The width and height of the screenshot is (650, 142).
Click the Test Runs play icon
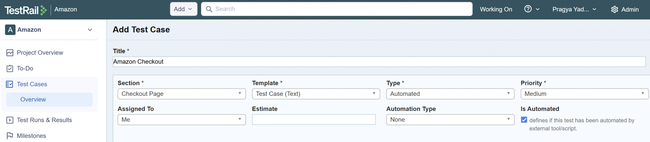[10, 120]
